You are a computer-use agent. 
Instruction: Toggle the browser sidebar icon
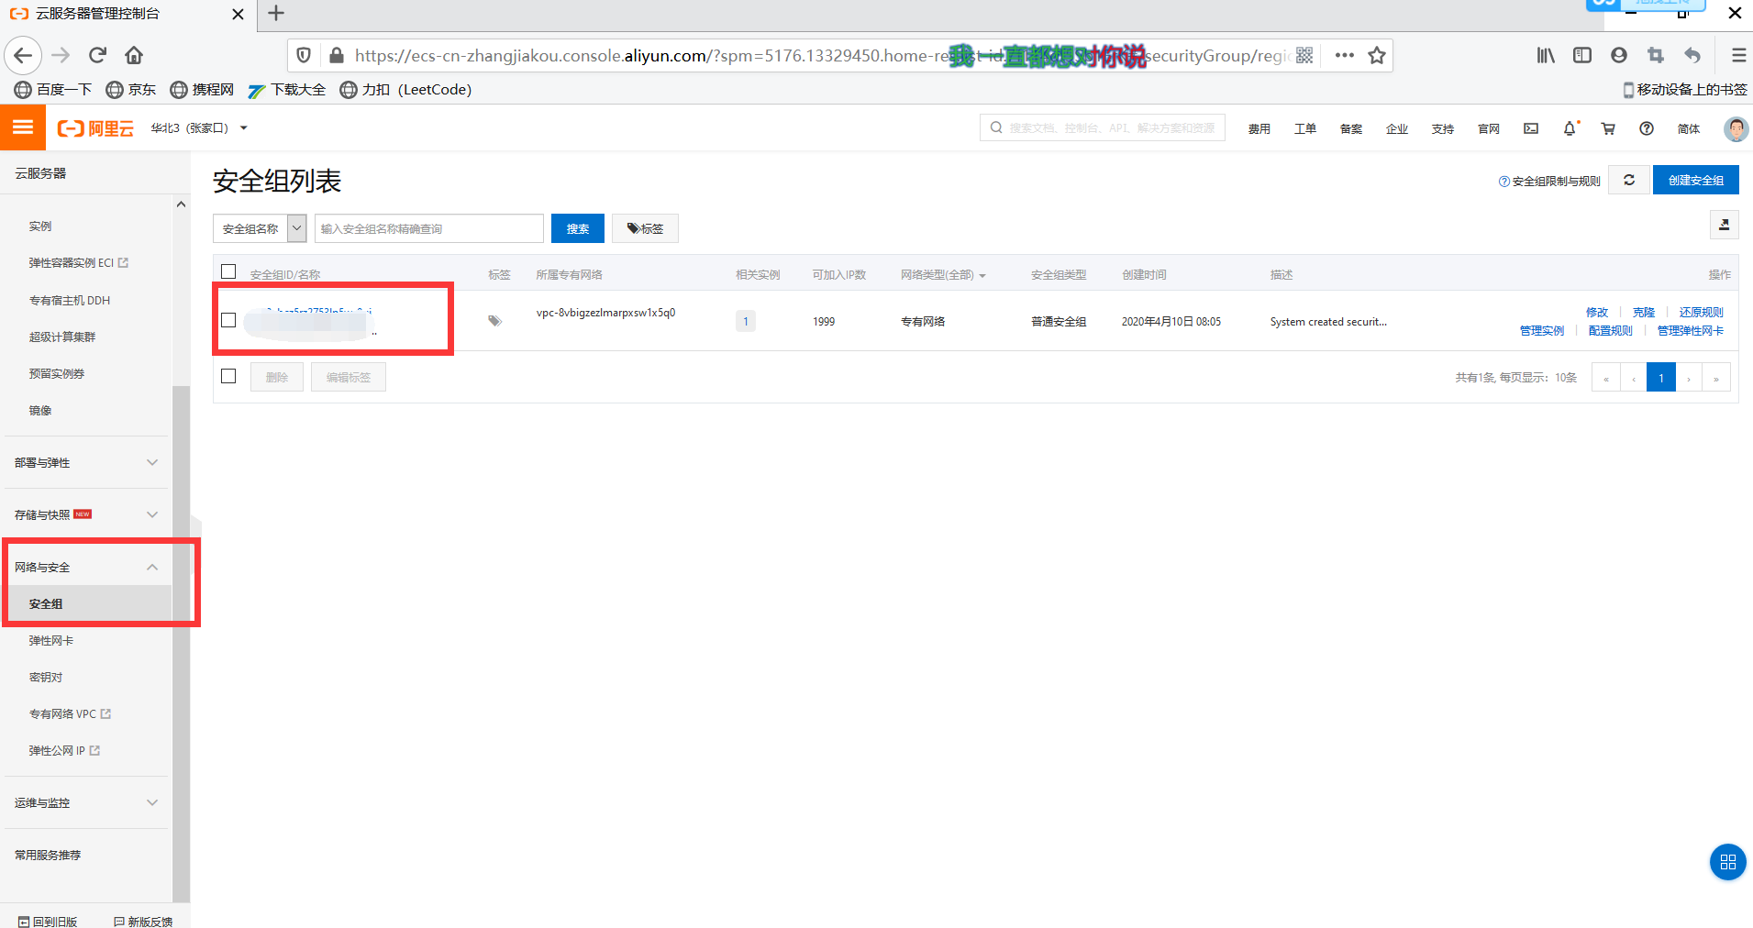point(1582,55)
